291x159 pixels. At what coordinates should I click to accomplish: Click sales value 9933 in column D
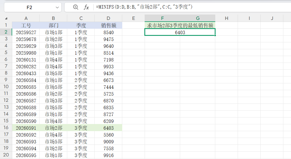tap(108, 67)
